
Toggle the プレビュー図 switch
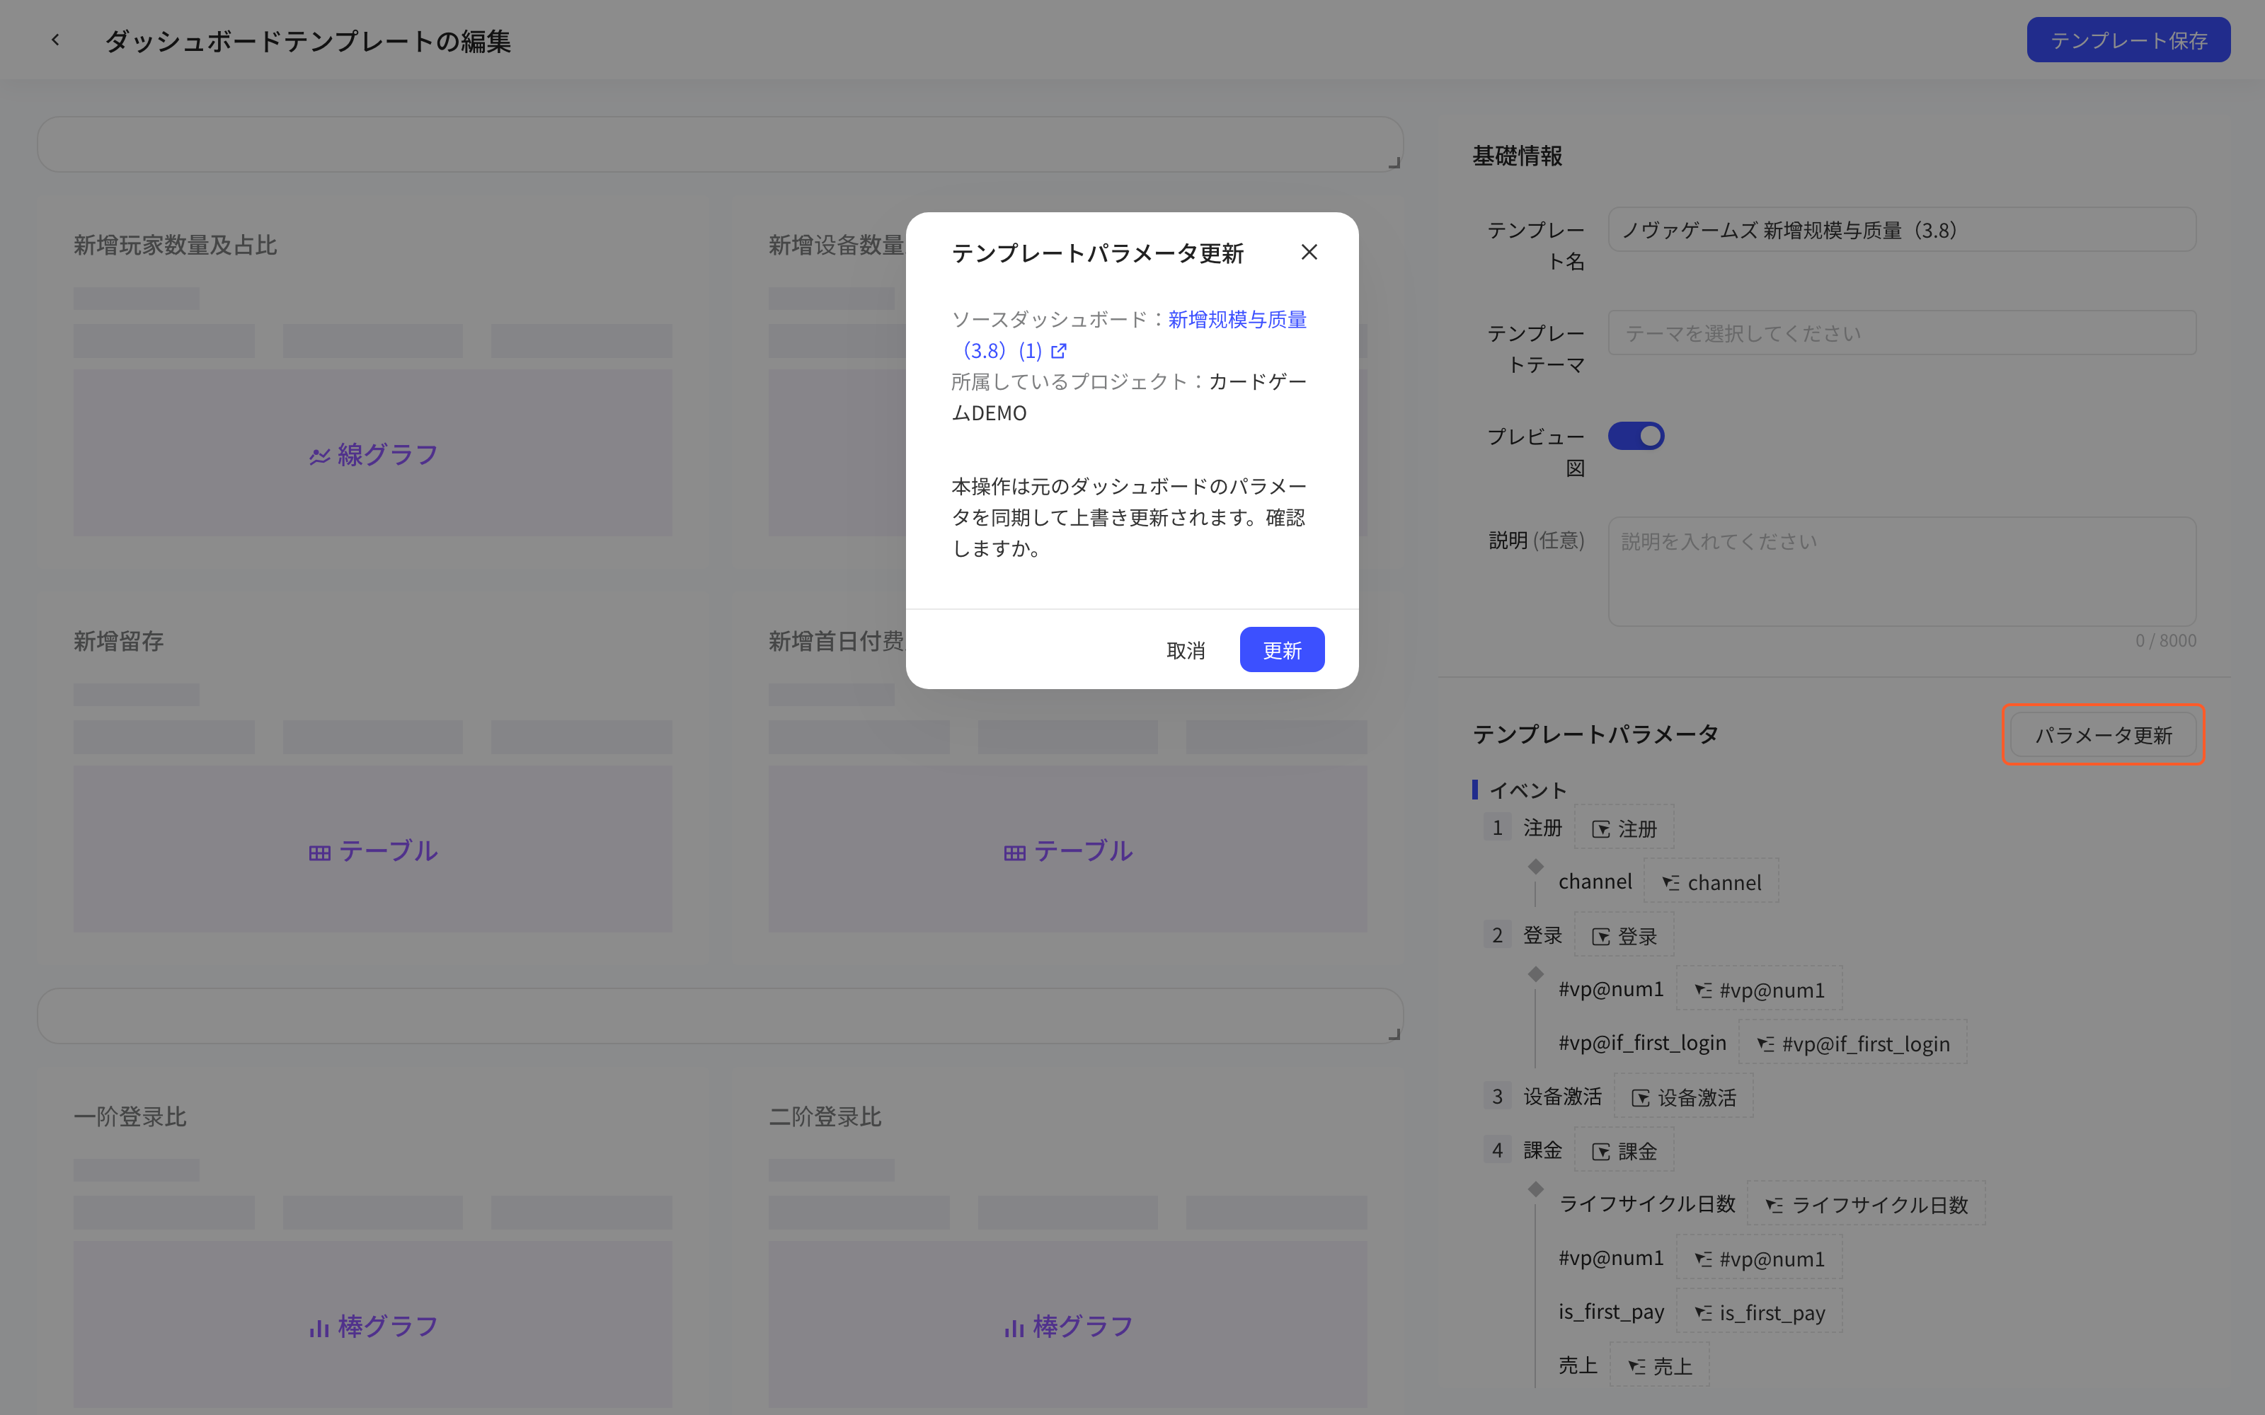(x=1636, y=436)
